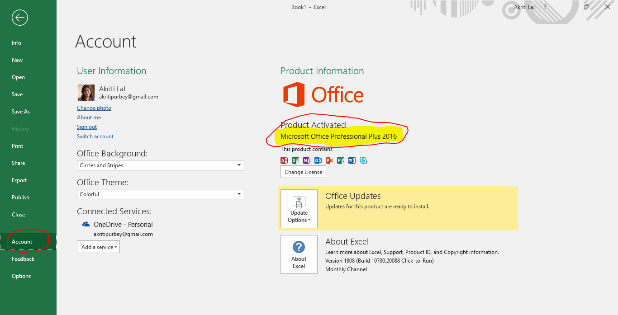Viewport: 618px width, 315px height.
Task: Click the About Excel button
Action: click(299, 254)
